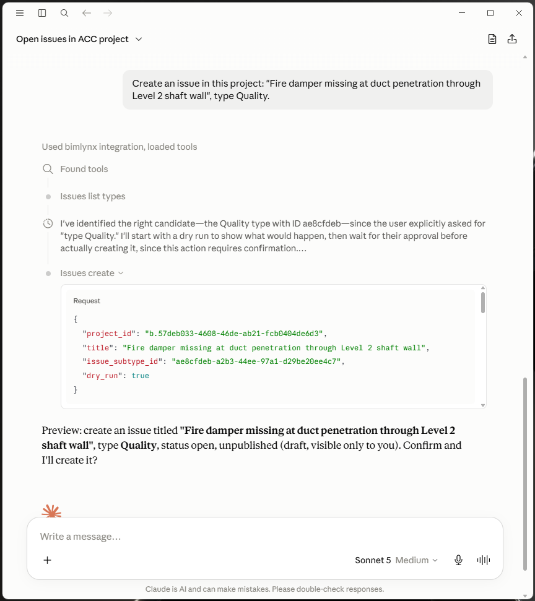The width and height of the screenshot is (535, 601).
Task: Expand the chat title dropdown chevron
Action: pyautogui.click(x=139, y=39)
